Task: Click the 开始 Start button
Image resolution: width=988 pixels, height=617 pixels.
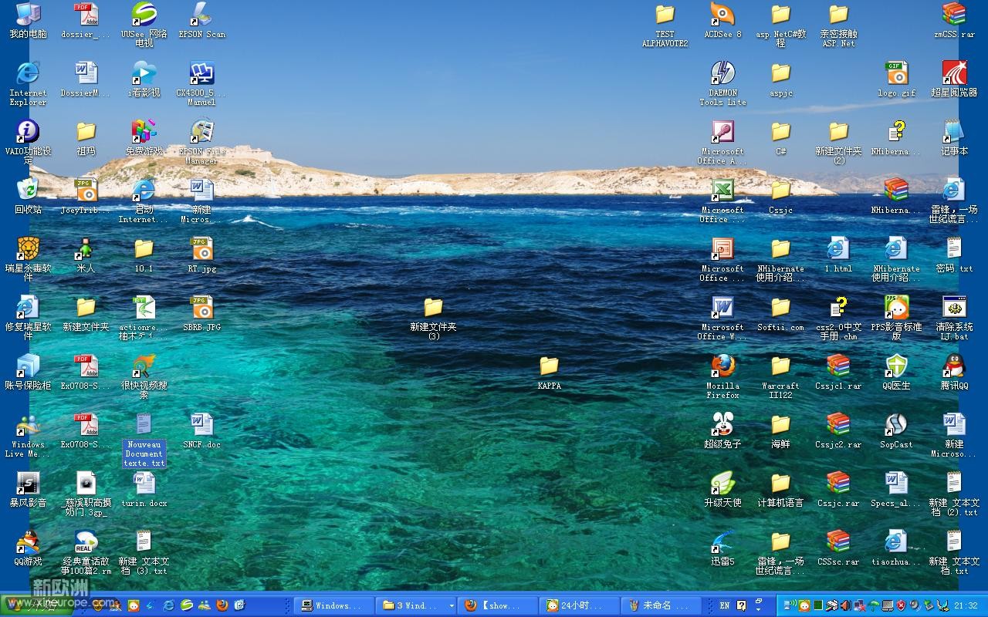Action: [x=36, y=605]
